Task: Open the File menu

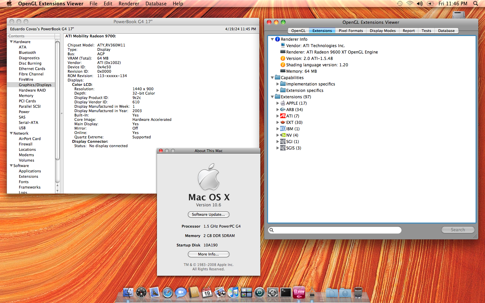Action: [x=93, y=3]
